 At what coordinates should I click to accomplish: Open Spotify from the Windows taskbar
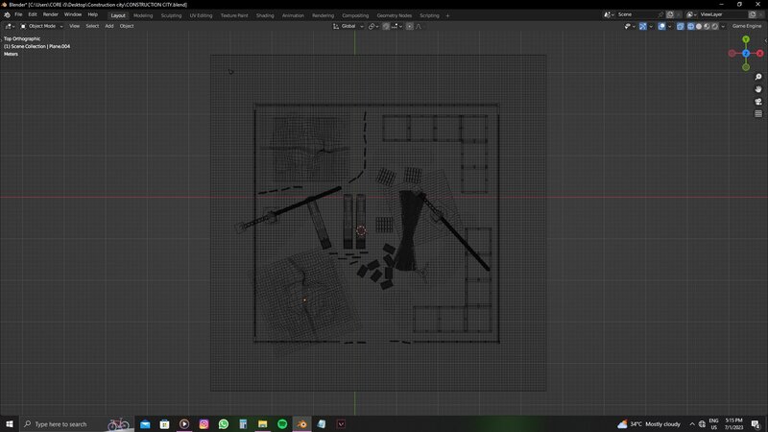282,423
